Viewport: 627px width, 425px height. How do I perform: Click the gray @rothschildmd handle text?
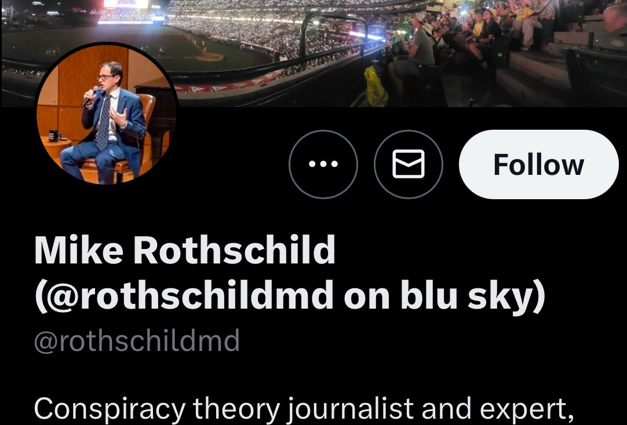pyautogui.click(x=137, y=340)
